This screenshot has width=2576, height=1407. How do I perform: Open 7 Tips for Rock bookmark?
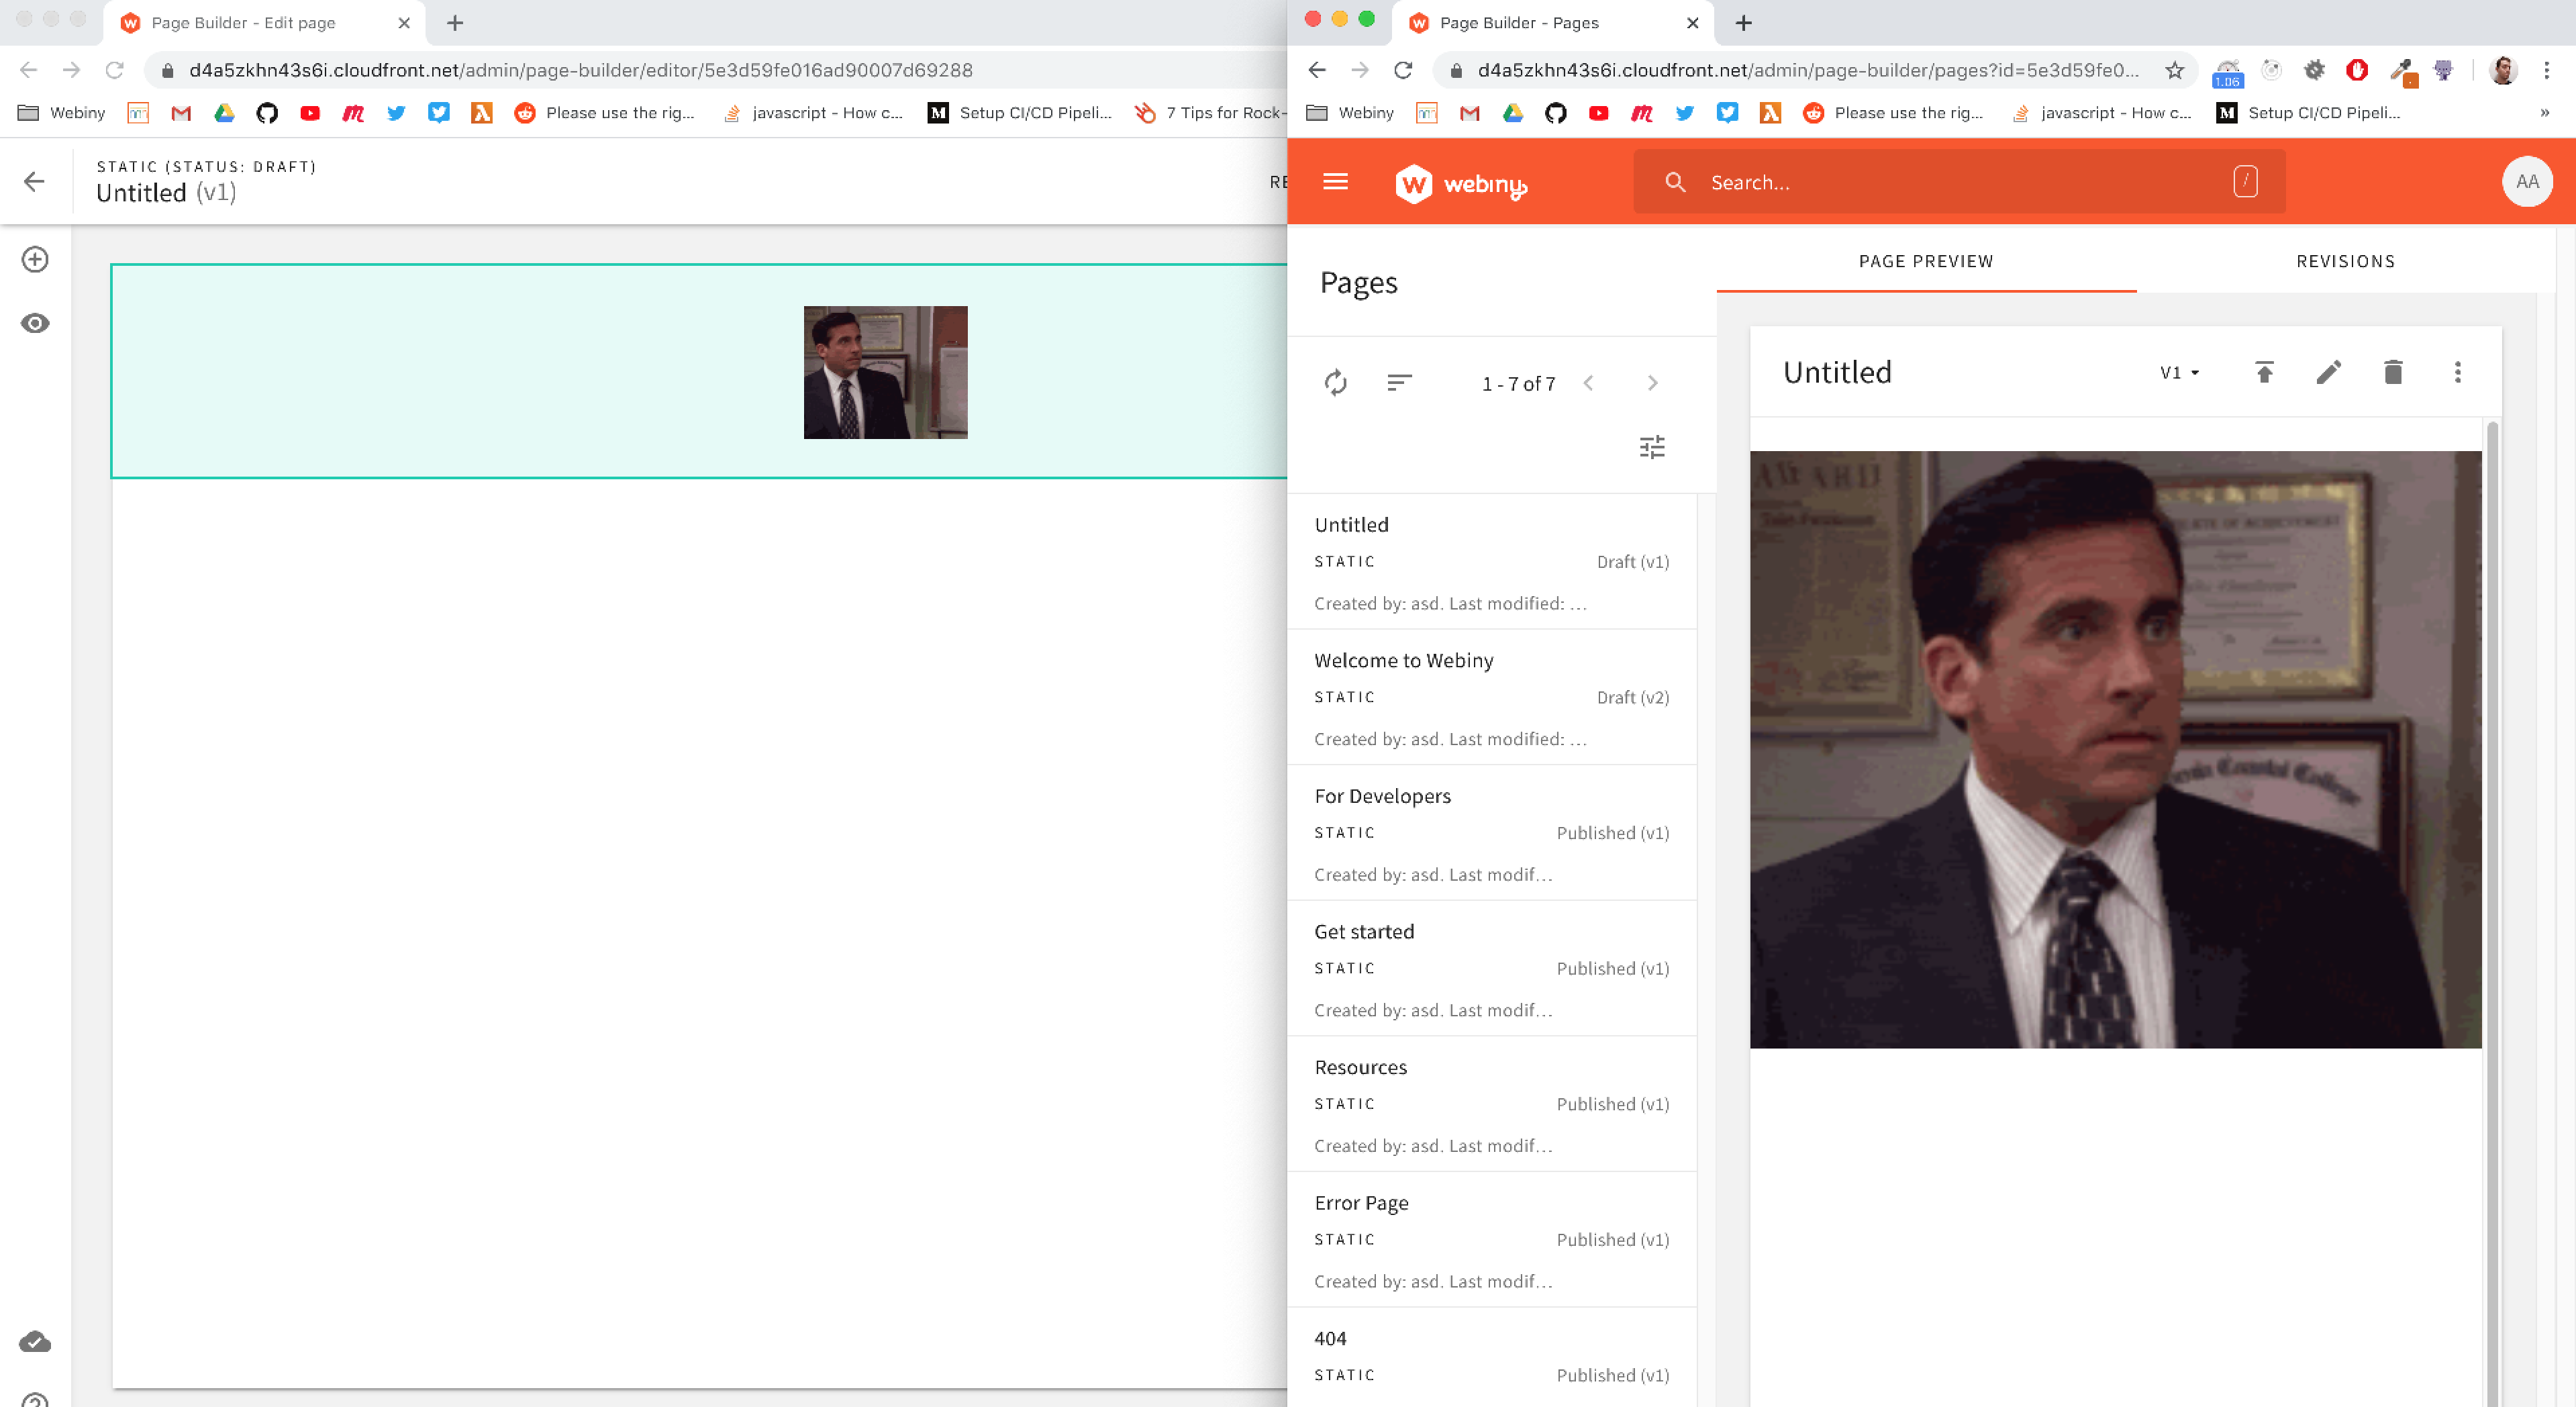(1211, 113)
